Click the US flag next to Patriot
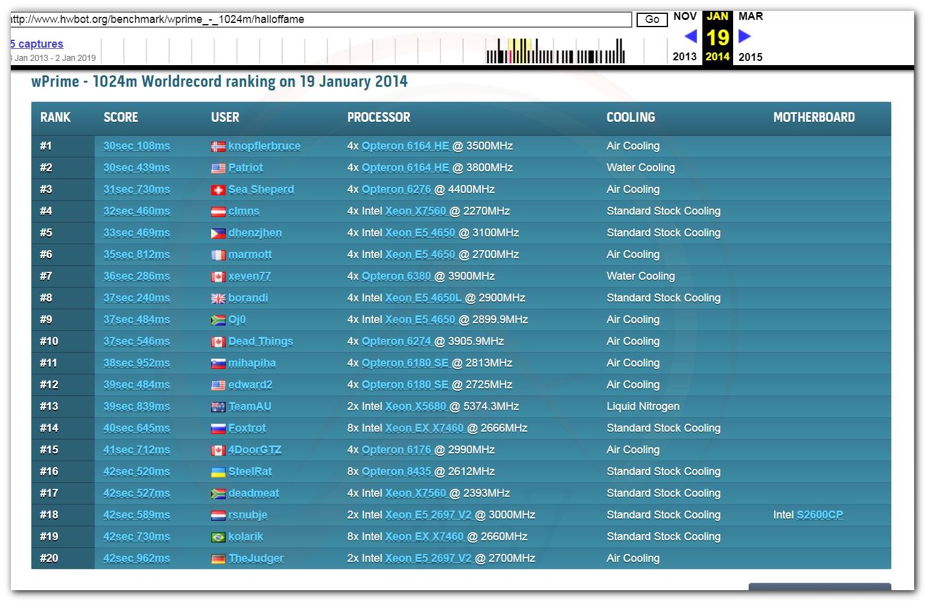 [x=218, y=168]
